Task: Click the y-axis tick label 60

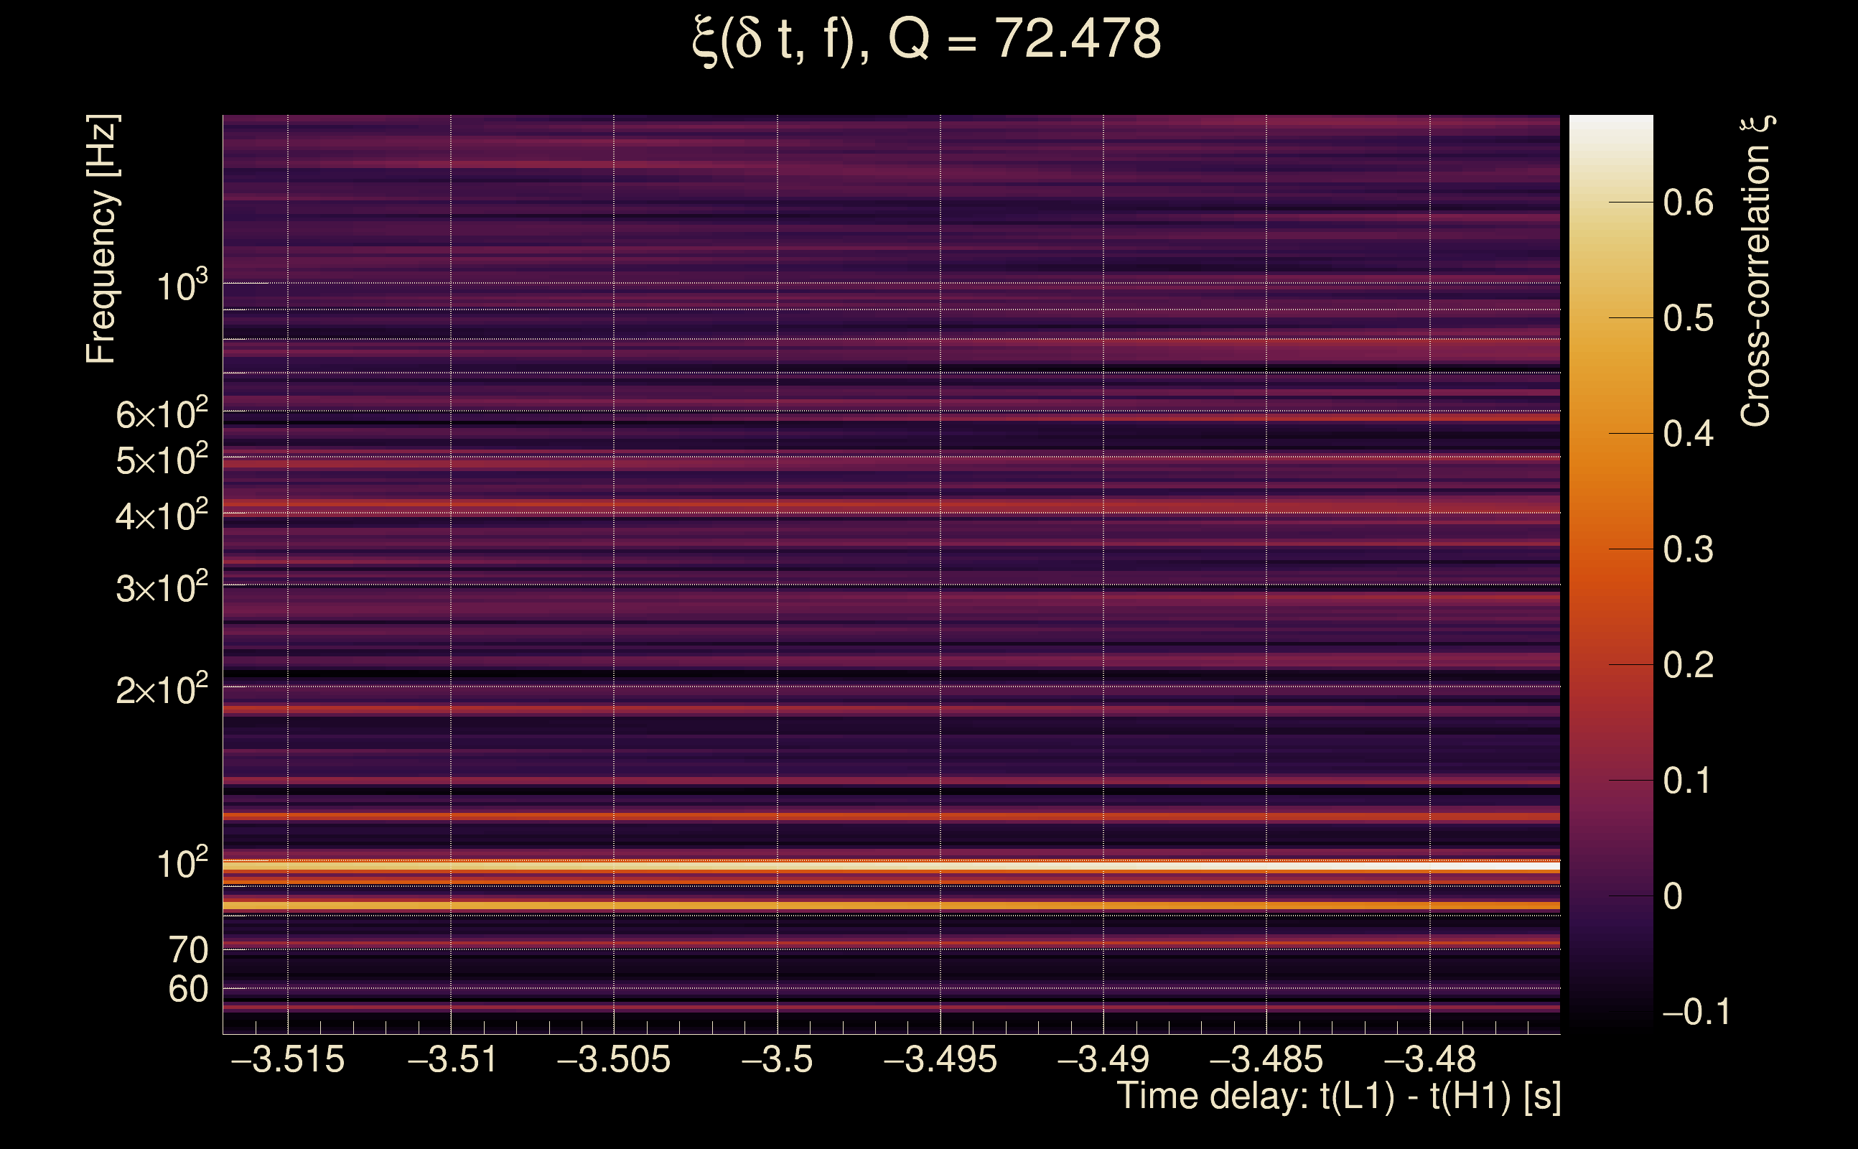Action: [x=188, y=990]
